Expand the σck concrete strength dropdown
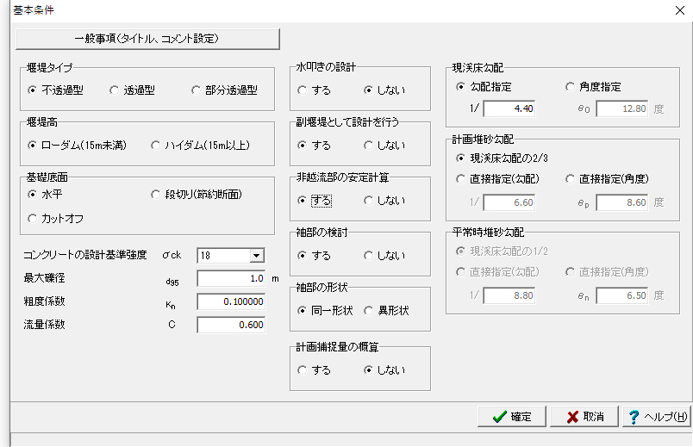 coord(256,256)
